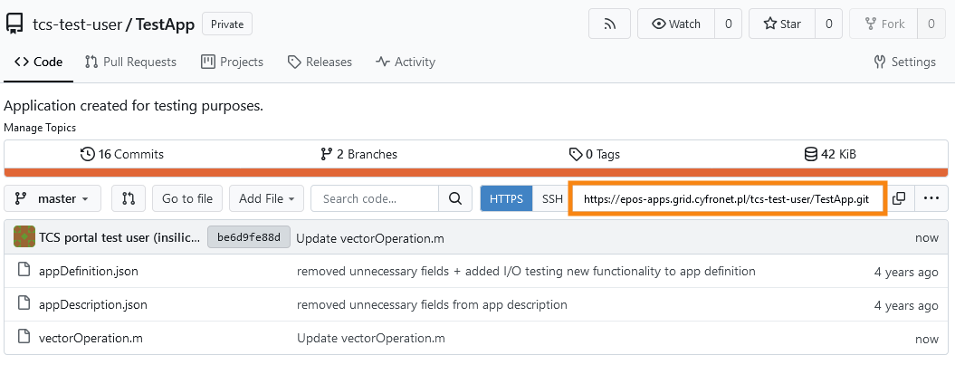Click the orange language statistics bar
Image resolution: width=955 pixels, height=365 pixels.
[x=475, y=172]
